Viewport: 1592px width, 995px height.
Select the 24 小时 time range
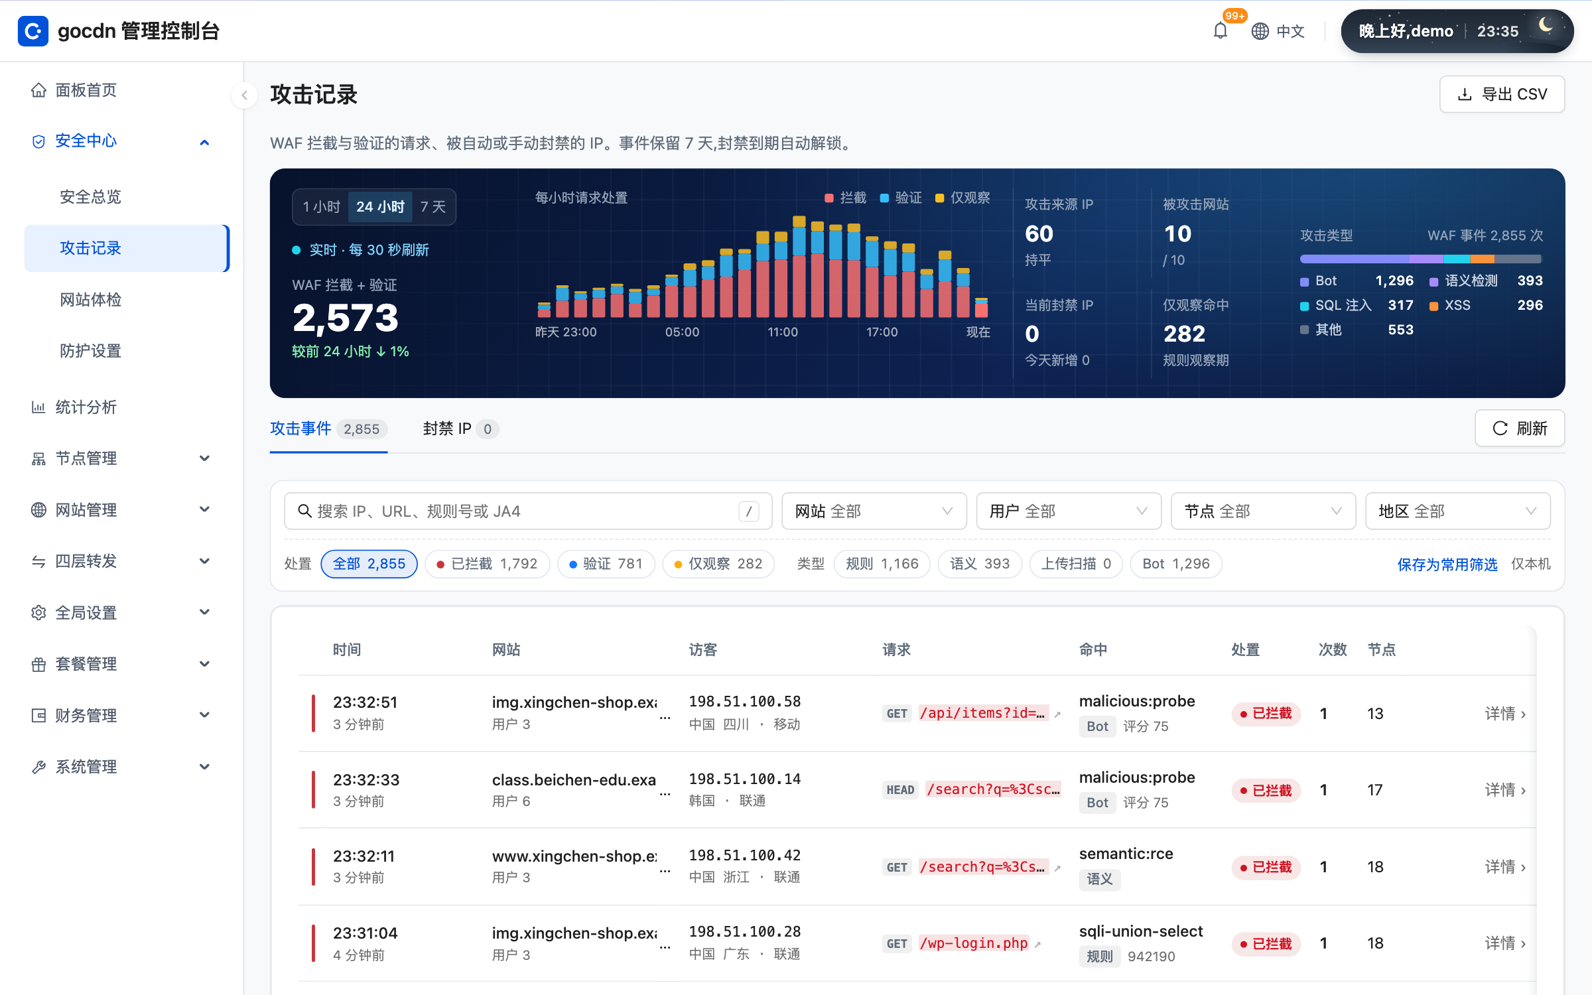[380, 207]
